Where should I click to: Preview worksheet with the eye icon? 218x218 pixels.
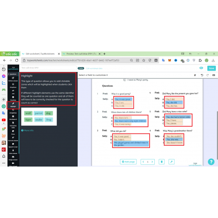[x=201, y=68]
